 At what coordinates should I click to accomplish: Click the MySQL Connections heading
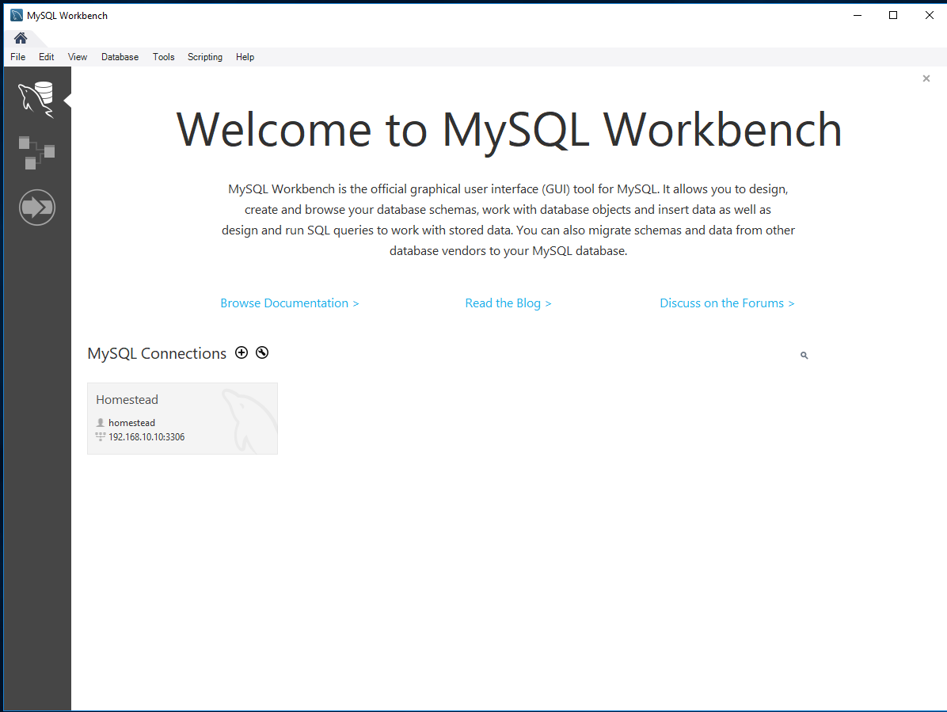pyautogui.click(x=157, y=353)
